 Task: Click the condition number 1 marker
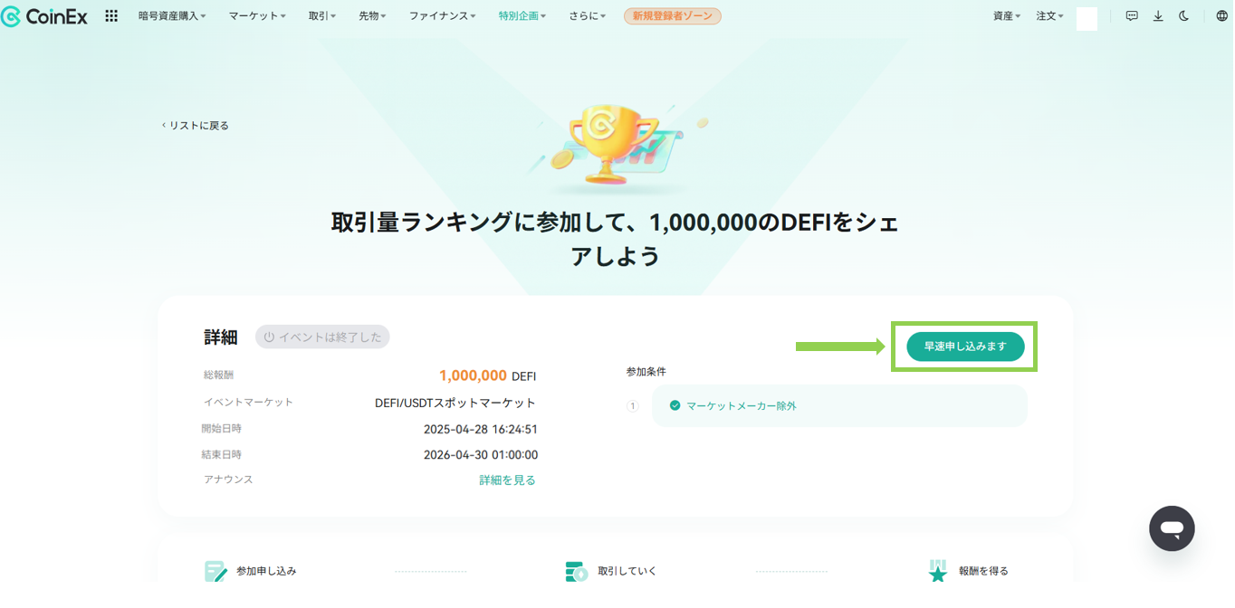pos(633,406)
